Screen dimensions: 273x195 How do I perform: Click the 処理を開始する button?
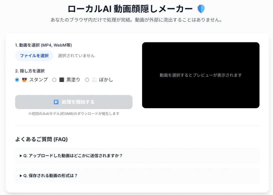(x=74, y=102)
